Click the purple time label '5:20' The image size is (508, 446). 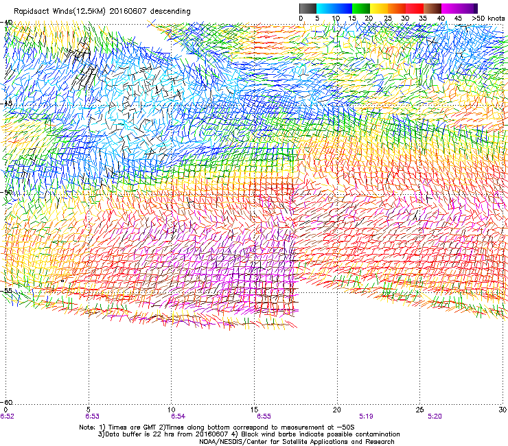435,416
